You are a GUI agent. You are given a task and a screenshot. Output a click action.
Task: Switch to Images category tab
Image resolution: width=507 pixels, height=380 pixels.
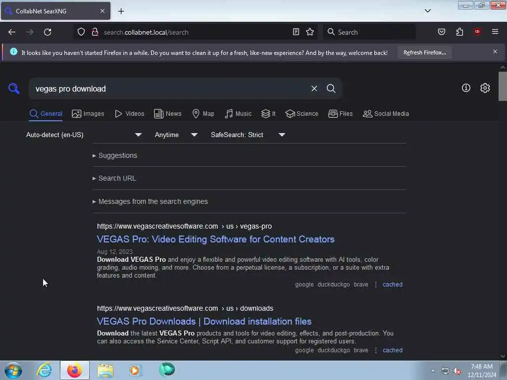(88, 114)
